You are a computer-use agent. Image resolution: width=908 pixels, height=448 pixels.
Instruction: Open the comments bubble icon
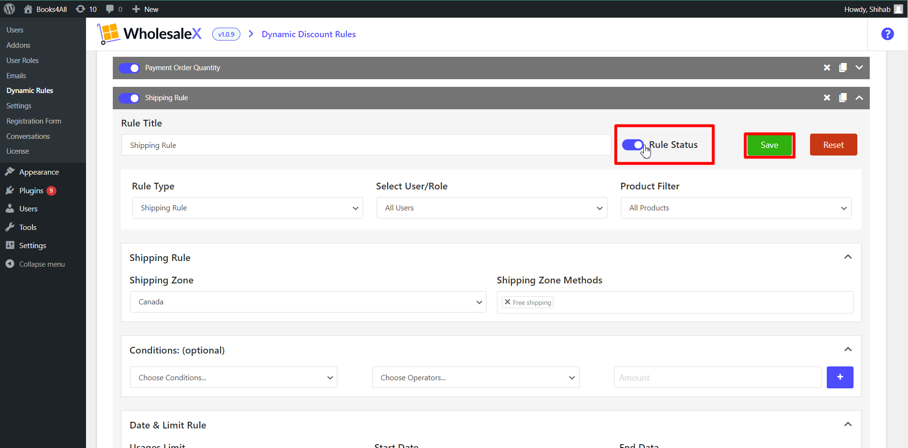coord(109,9)
